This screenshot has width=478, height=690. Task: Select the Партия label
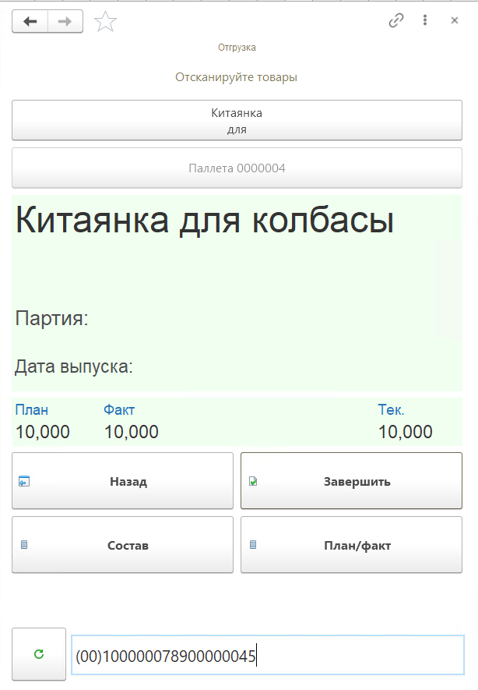point(52,318)
